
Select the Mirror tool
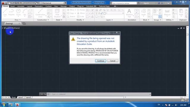[x=81, y=13]
